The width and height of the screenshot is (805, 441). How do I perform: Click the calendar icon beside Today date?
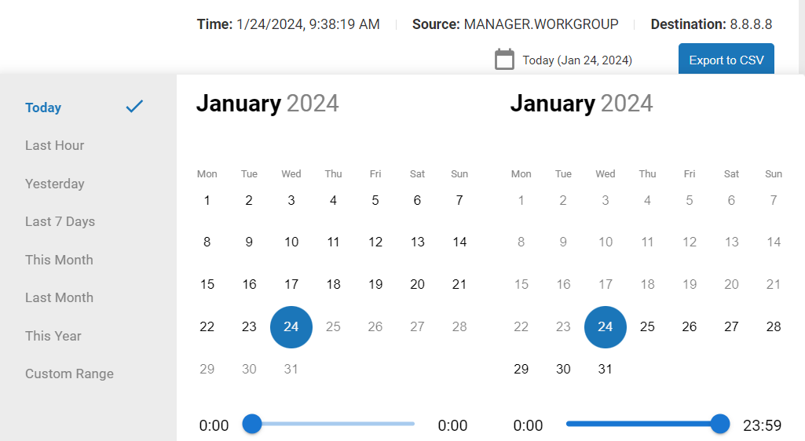[504, 60]
